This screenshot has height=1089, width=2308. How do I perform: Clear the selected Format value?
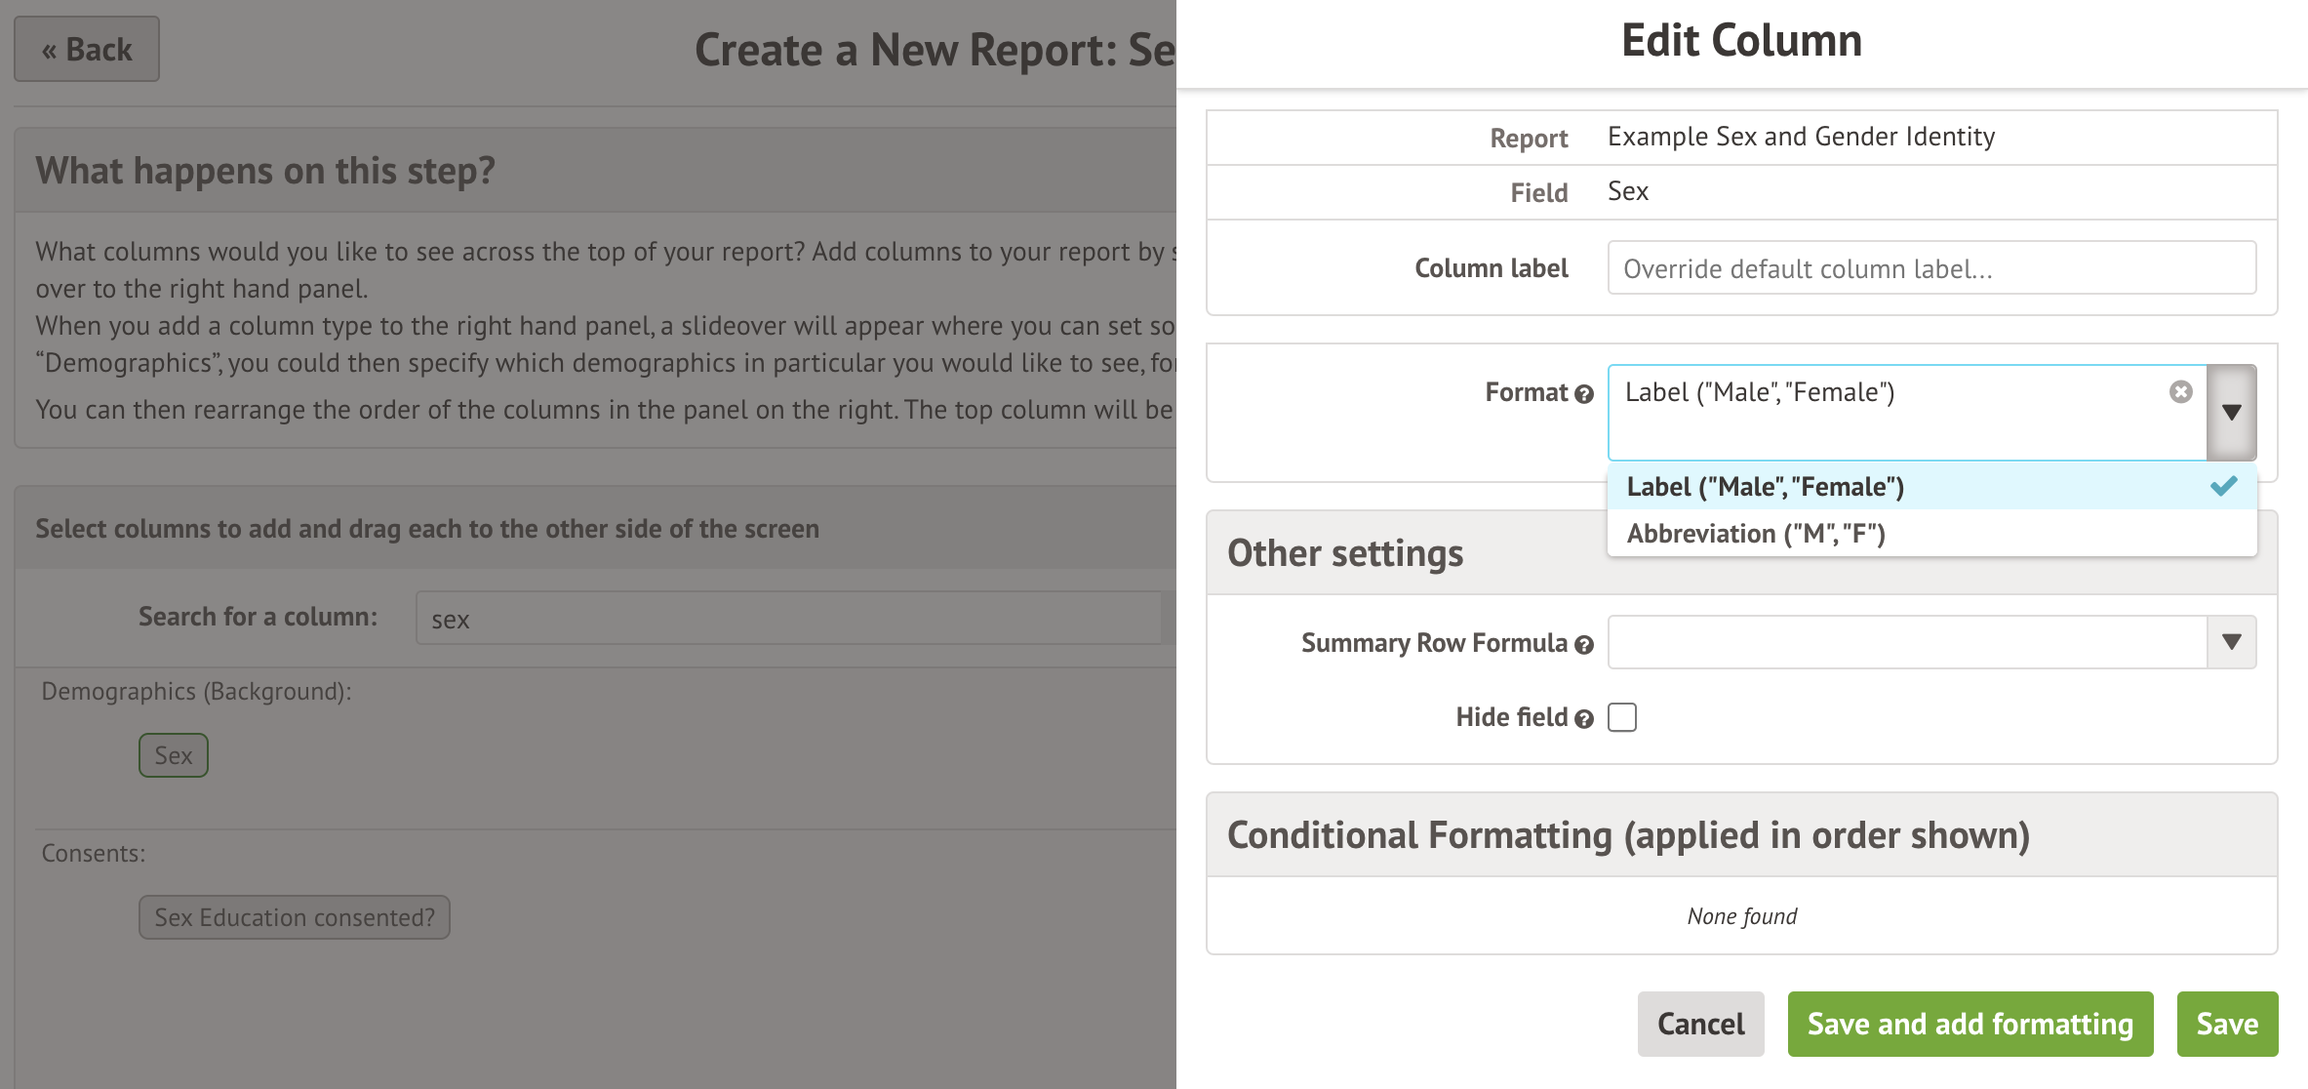(2180, 391)
